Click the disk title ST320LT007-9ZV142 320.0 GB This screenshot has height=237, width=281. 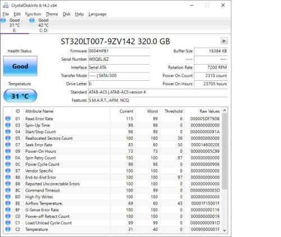[x=115, y=42]
